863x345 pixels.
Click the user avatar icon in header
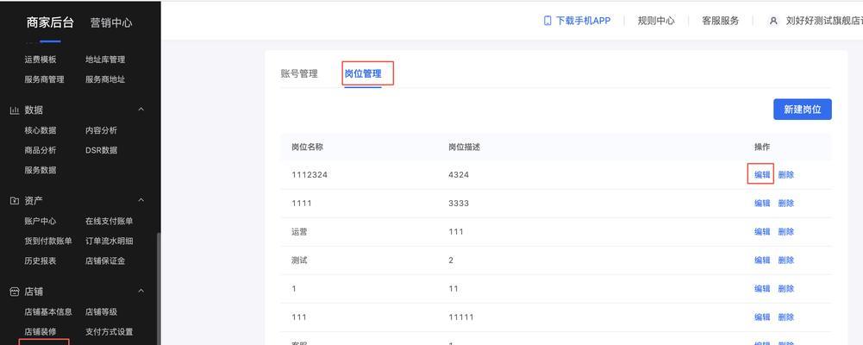point(773,21)
